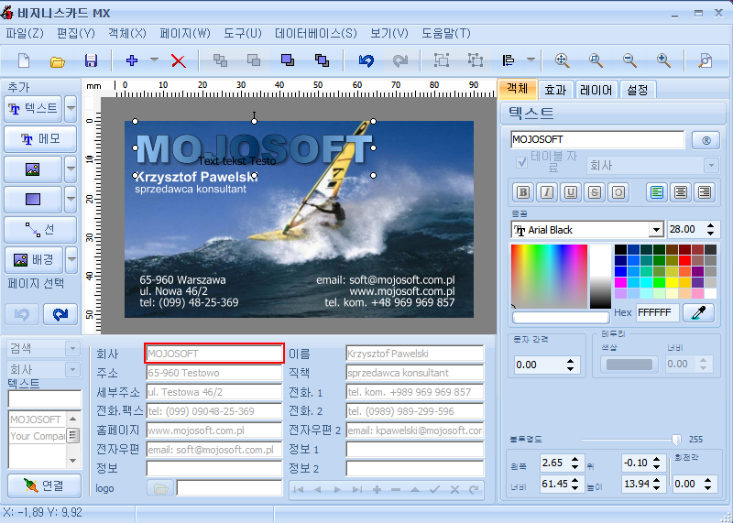Switch to the 레이어 tab
This screenshot has height=523, width=733.
pos(596,89)
